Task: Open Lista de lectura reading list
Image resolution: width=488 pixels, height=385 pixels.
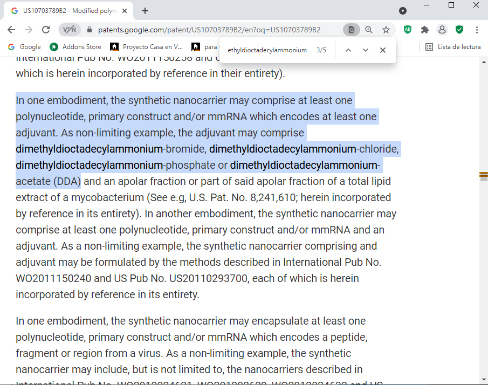Action: pyautogui.click(x=453, y=47)
